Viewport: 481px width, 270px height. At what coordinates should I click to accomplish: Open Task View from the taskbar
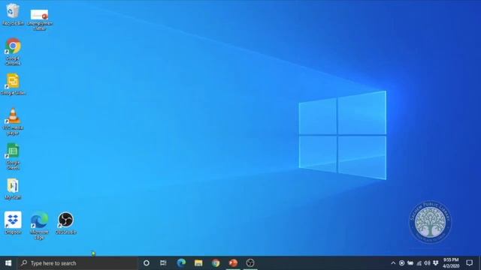[163, 263]
